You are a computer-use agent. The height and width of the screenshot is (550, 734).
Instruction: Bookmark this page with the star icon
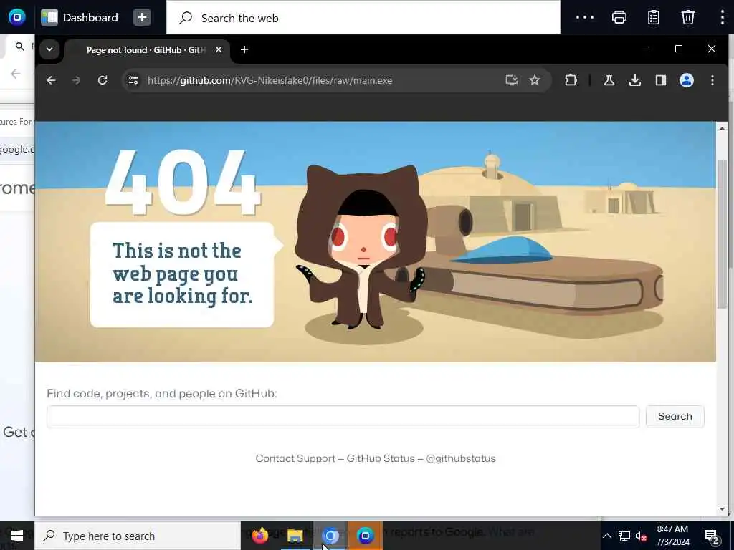pyautogui.click(x=535, y=80)
